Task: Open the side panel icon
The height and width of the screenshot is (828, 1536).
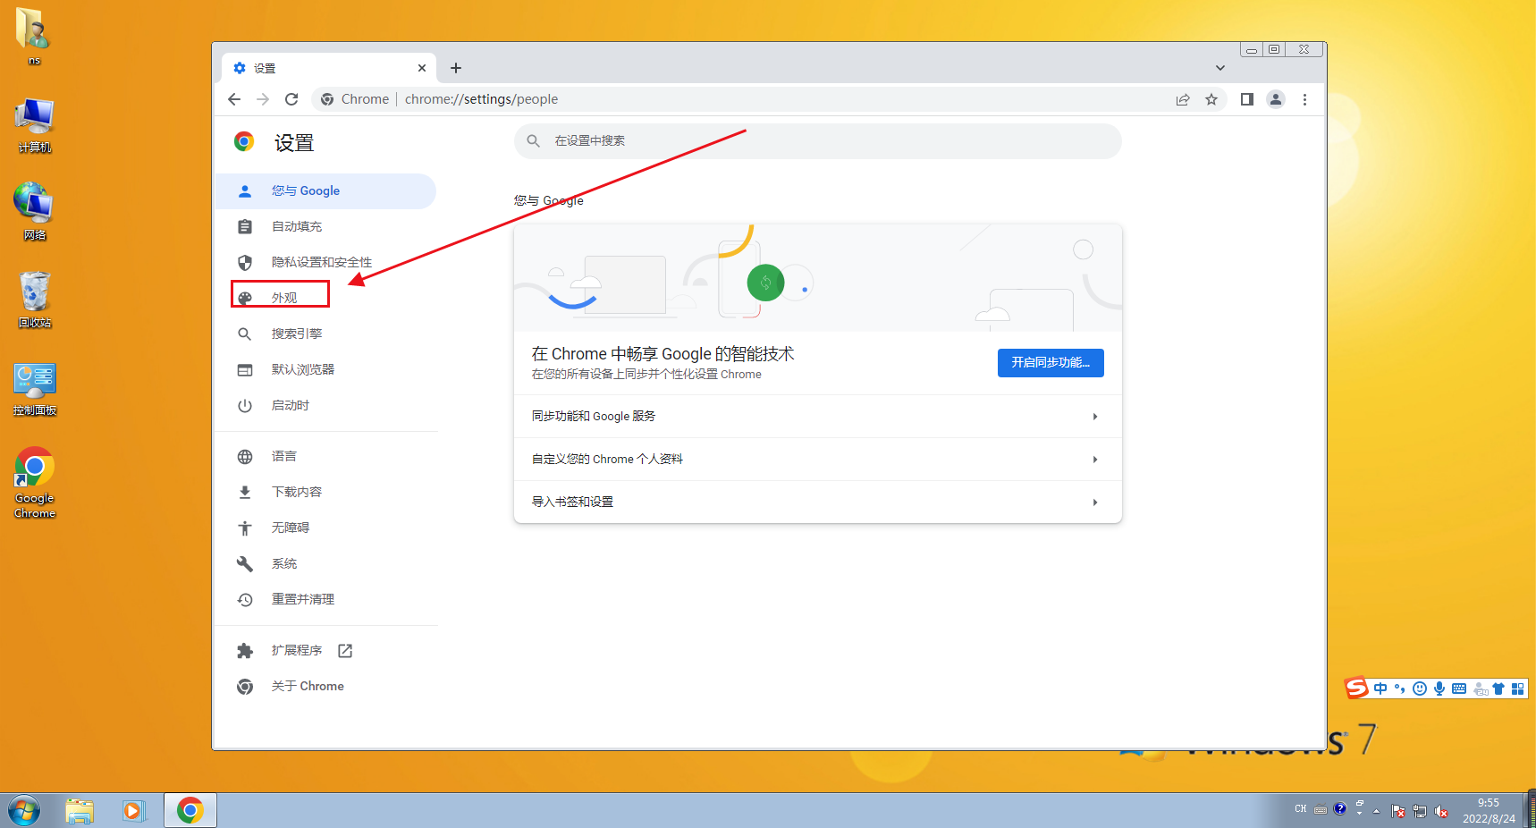Action: pyautogui.click(x=1247, y=99)
